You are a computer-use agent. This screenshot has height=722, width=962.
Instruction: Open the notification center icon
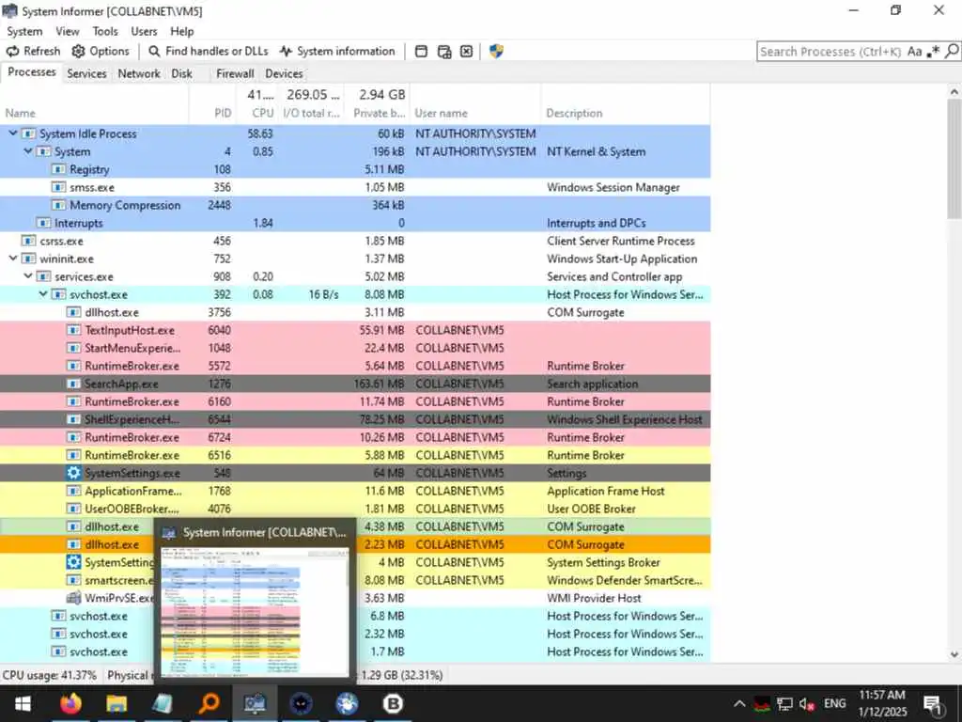click(x=933, y=704)
